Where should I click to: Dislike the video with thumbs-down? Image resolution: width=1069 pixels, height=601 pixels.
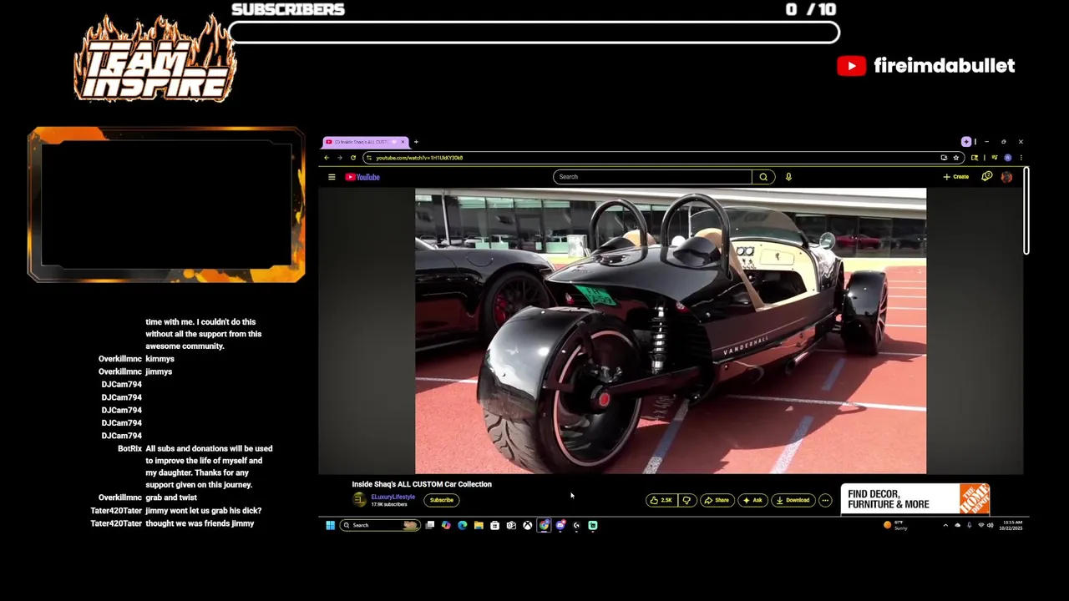(686, 500)
